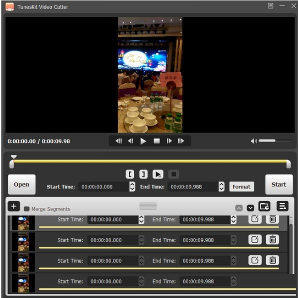Click the Open button

(x=22, y=184)
